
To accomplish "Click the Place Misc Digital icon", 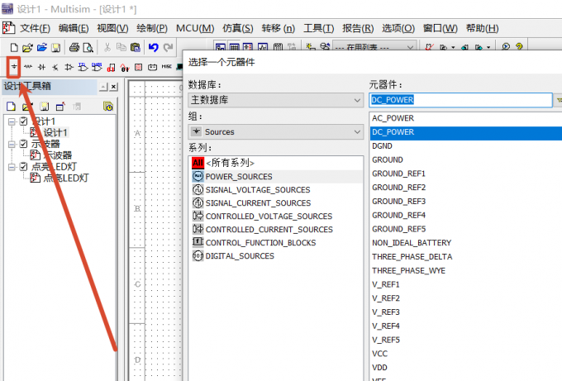I will 111,67.
